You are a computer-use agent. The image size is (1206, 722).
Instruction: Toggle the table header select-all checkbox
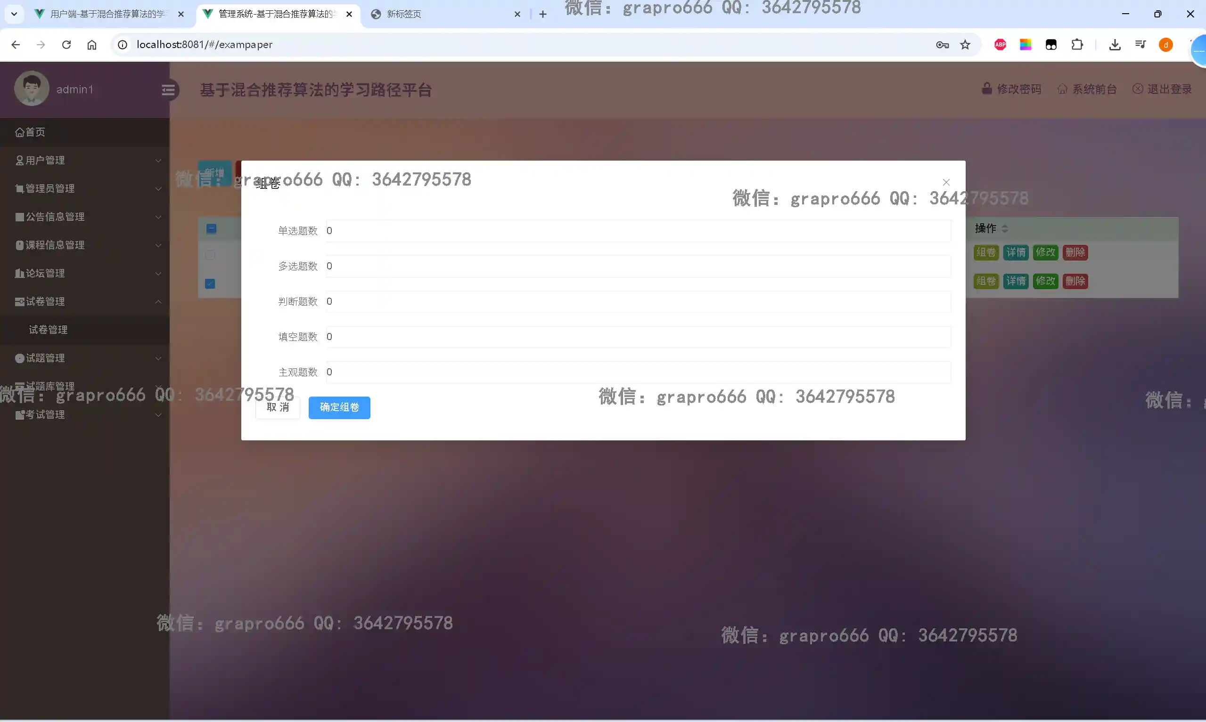coord(211,229)
